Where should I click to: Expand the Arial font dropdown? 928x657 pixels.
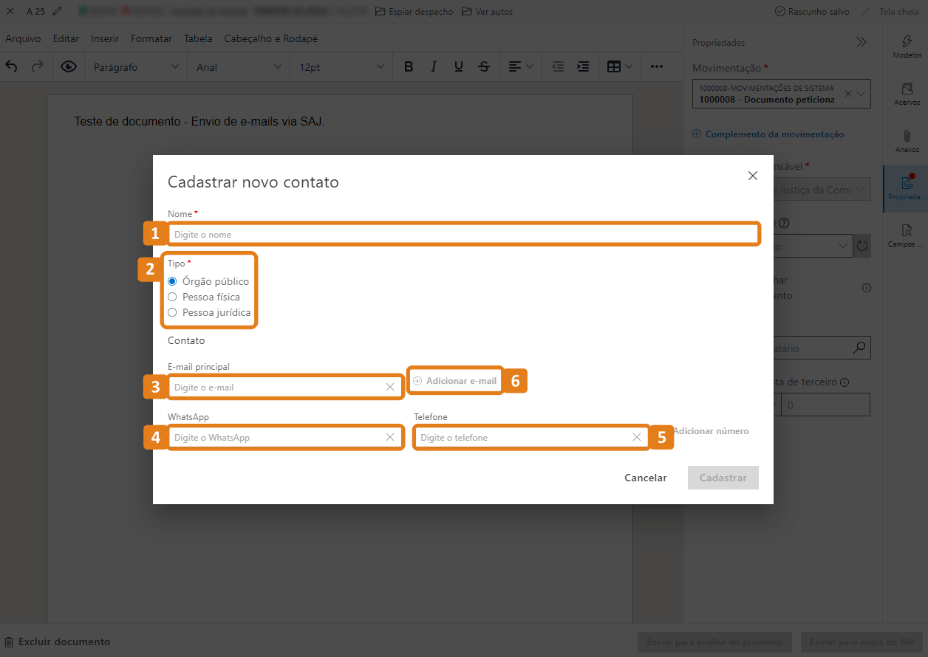click(239, 67)
